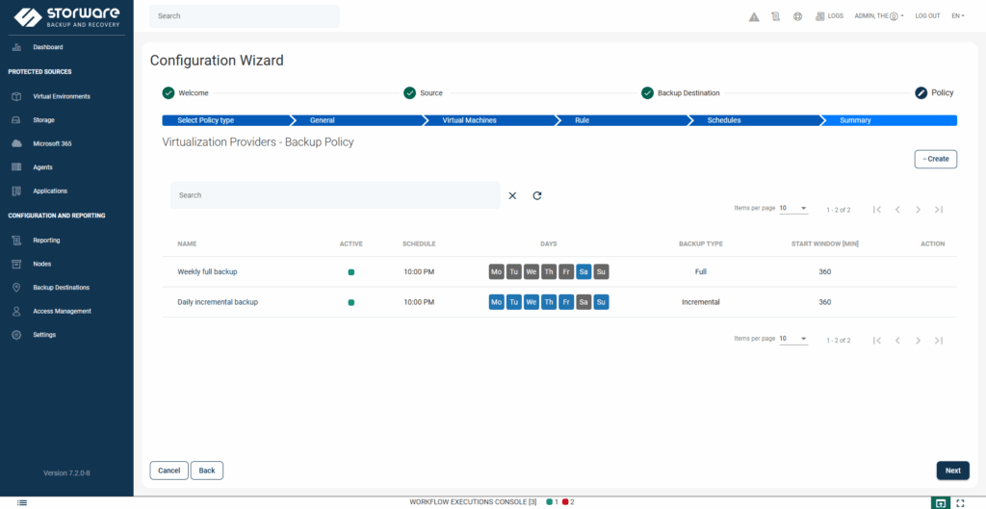Open the globe icon in top bar
986x509 pixels.
pos(797,16)
